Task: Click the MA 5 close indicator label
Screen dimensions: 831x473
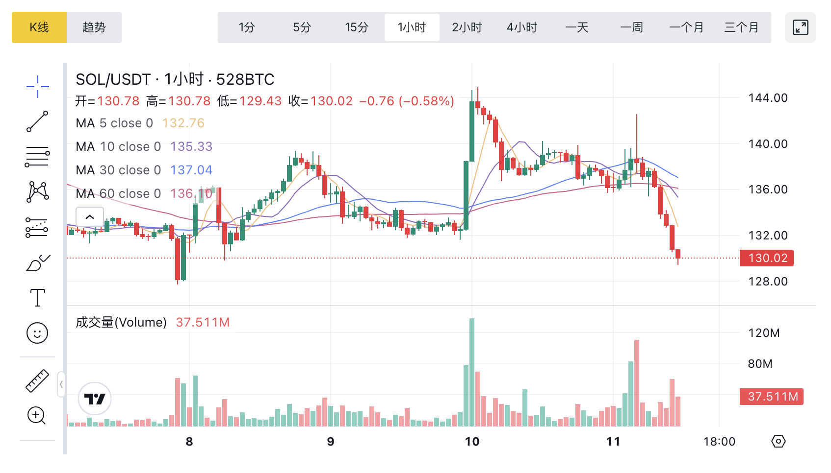Action: [x=114, y=123]
